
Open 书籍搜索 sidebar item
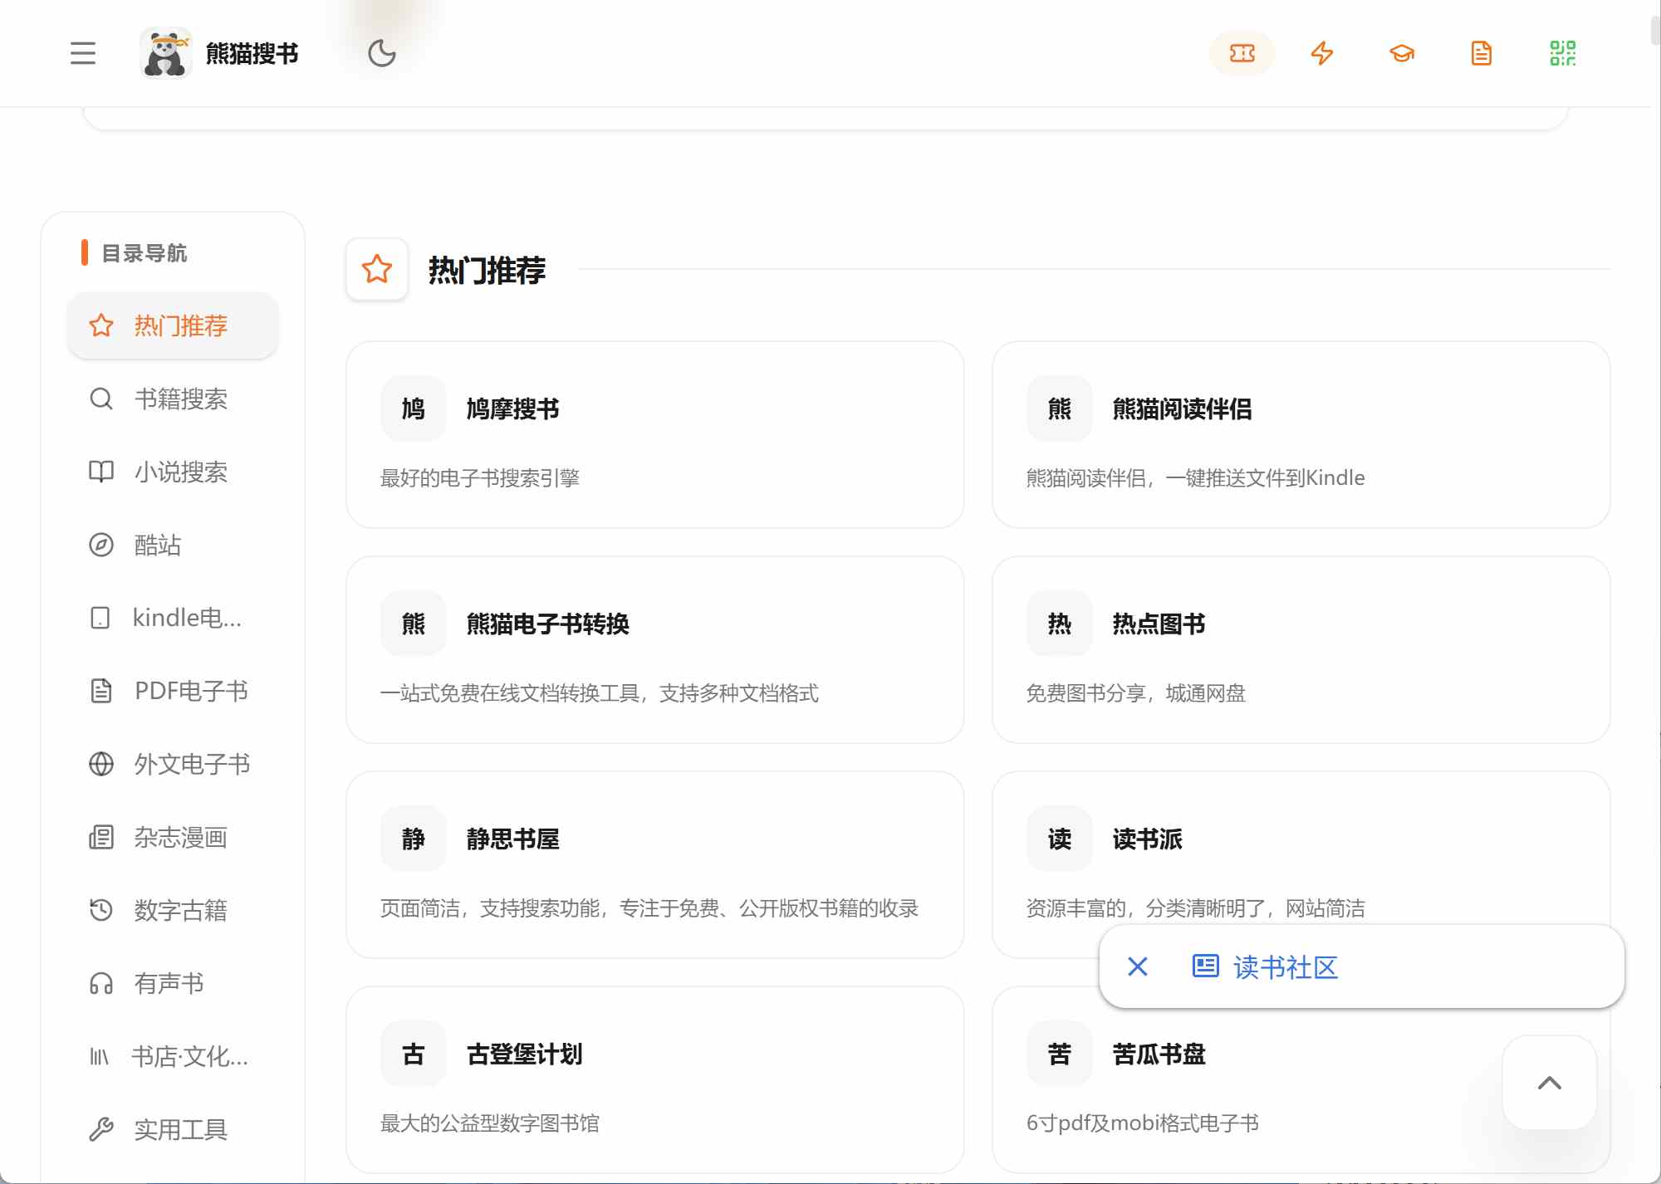[x=173, y=399]
